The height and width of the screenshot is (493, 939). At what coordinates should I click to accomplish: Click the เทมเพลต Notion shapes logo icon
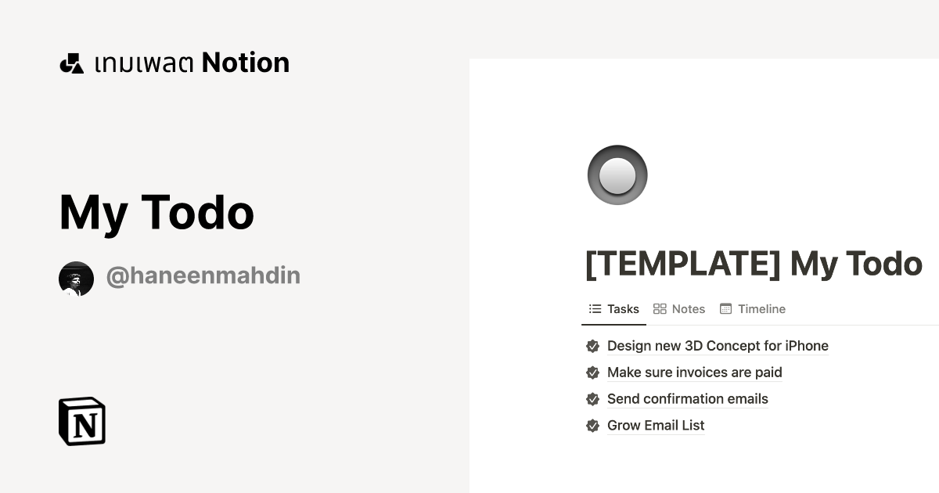[72, 62]
